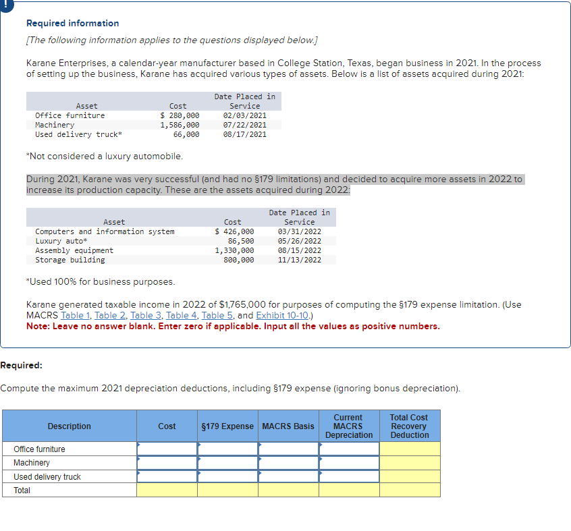Click Office furniture MACRS Basis input cell
The width and height of the screenshot is (571, 531).
point(289,449)
